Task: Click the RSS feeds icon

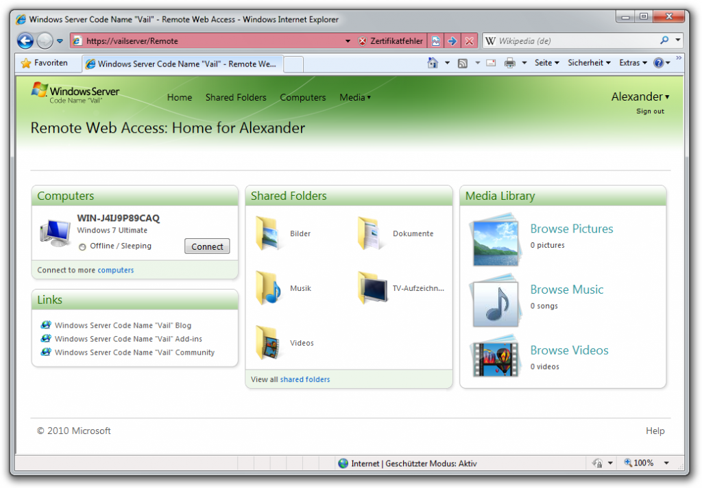Action: point(463,64)
